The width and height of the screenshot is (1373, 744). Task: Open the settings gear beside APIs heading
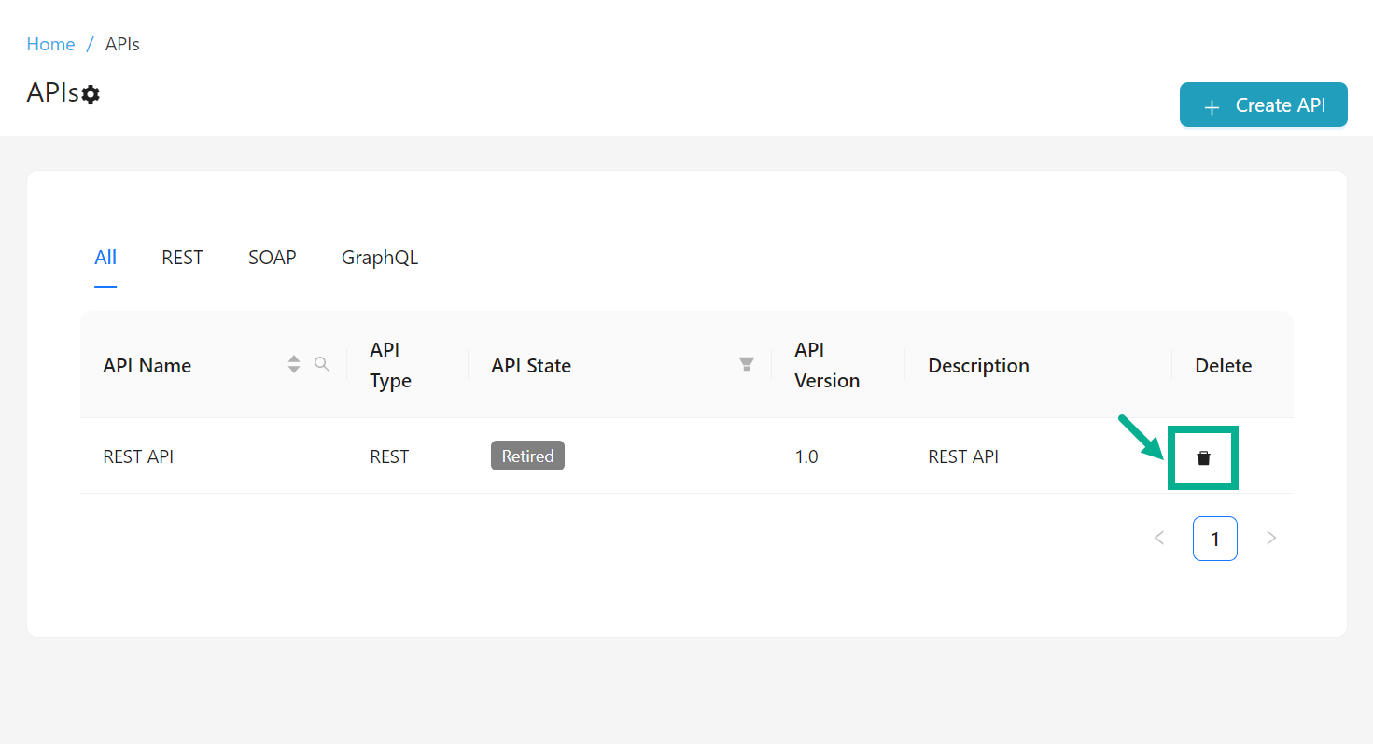coord(91,94)
